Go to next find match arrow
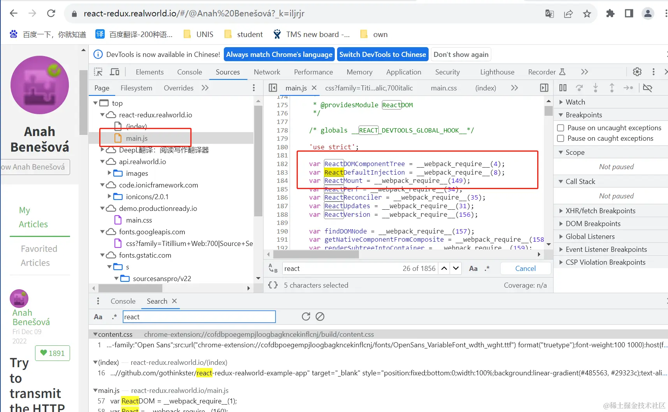The height and width of the screenshot is (412, 668). click(456, 268)
